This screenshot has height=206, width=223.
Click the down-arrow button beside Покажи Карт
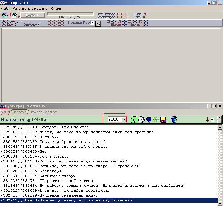point(98,23)
